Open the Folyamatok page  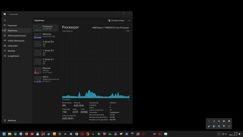click(17, 26)
